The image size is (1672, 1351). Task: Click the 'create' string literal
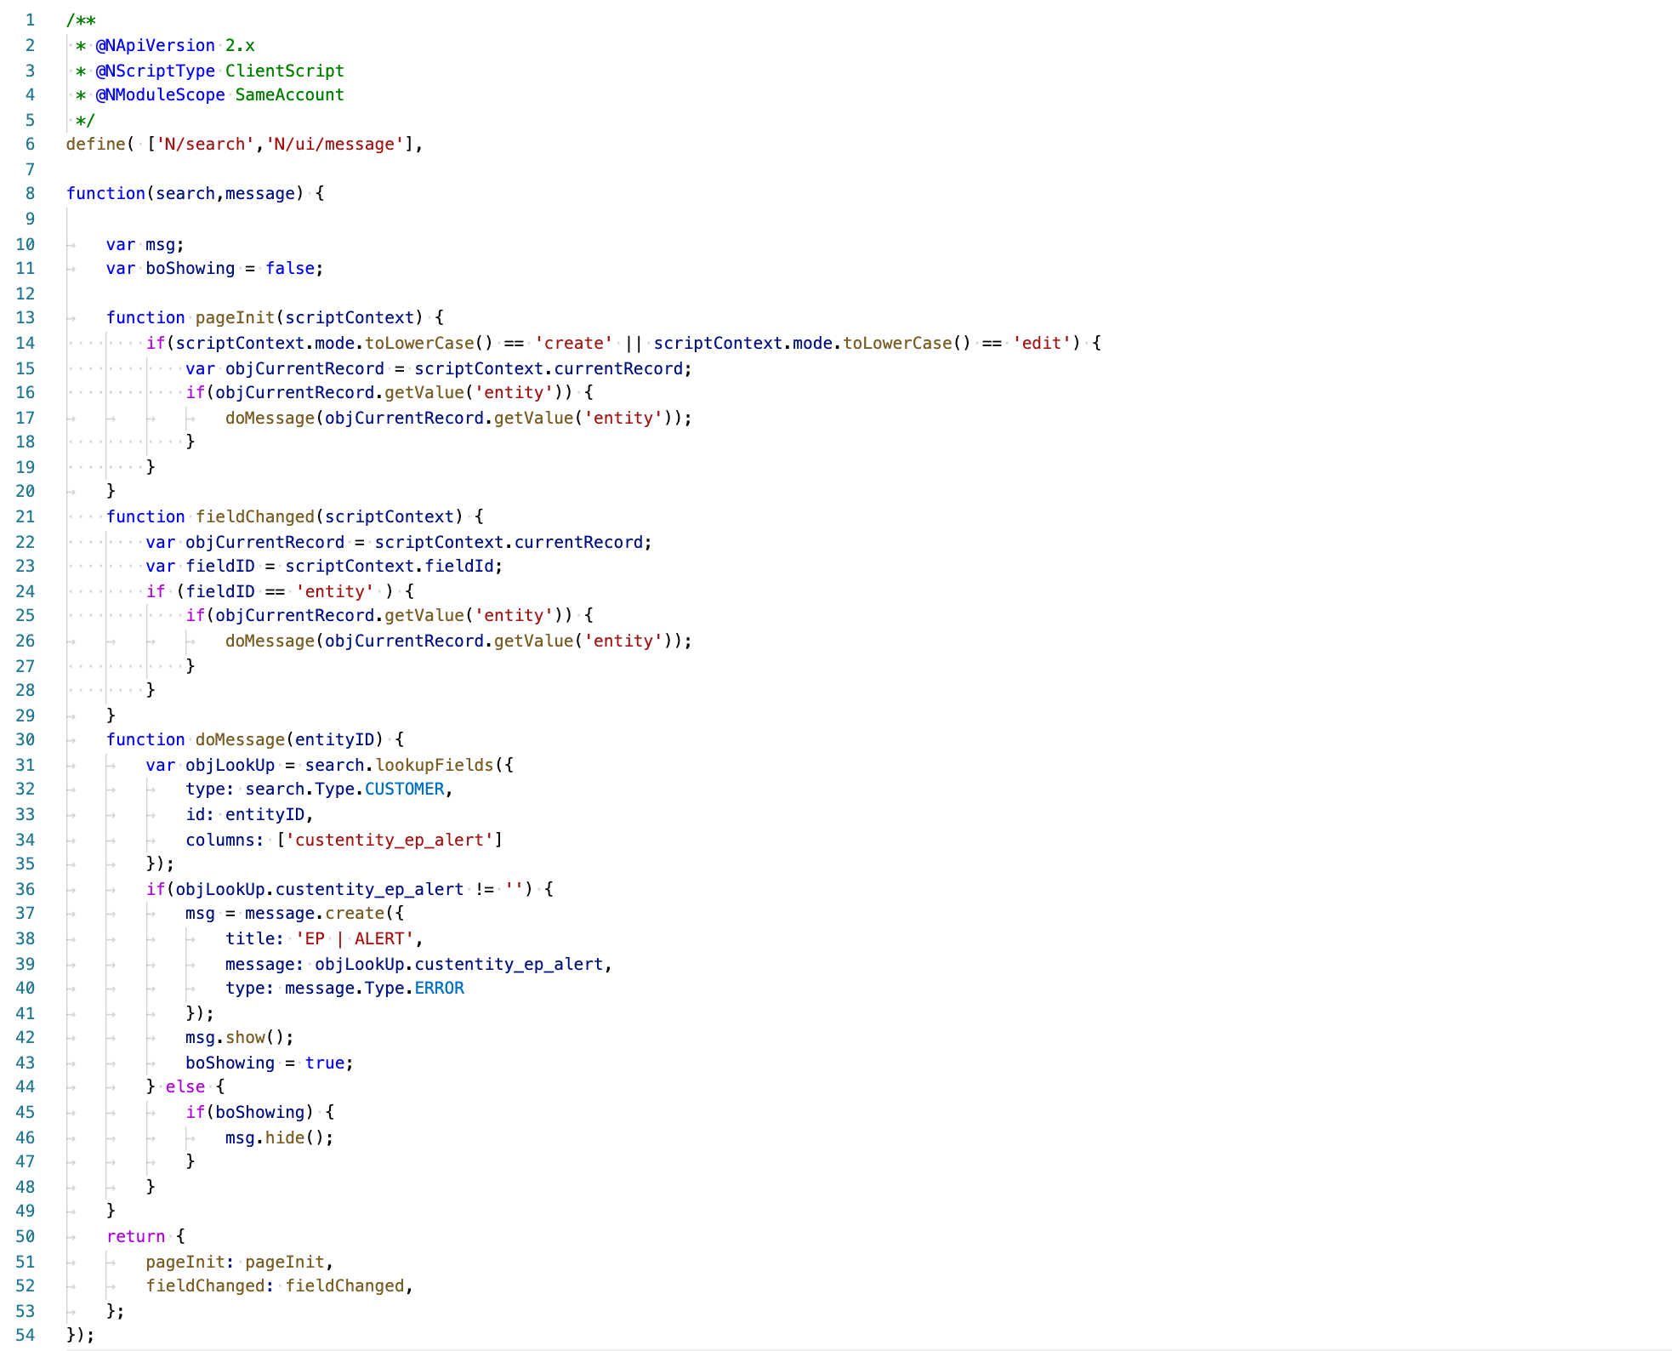(573, 344)
